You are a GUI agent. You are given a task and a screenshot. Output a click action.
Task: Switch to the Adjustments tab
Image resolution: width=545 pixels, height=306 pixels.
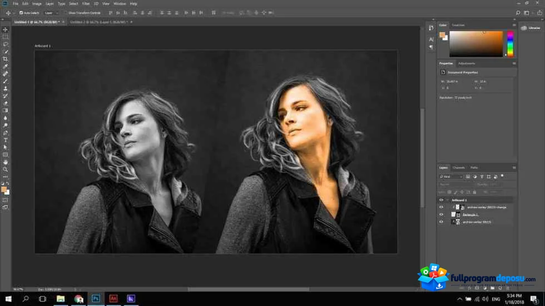tap(467, 63)
